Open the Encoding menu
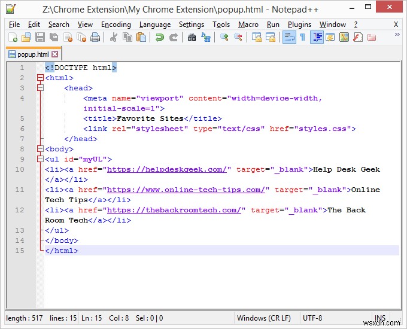 116,25
